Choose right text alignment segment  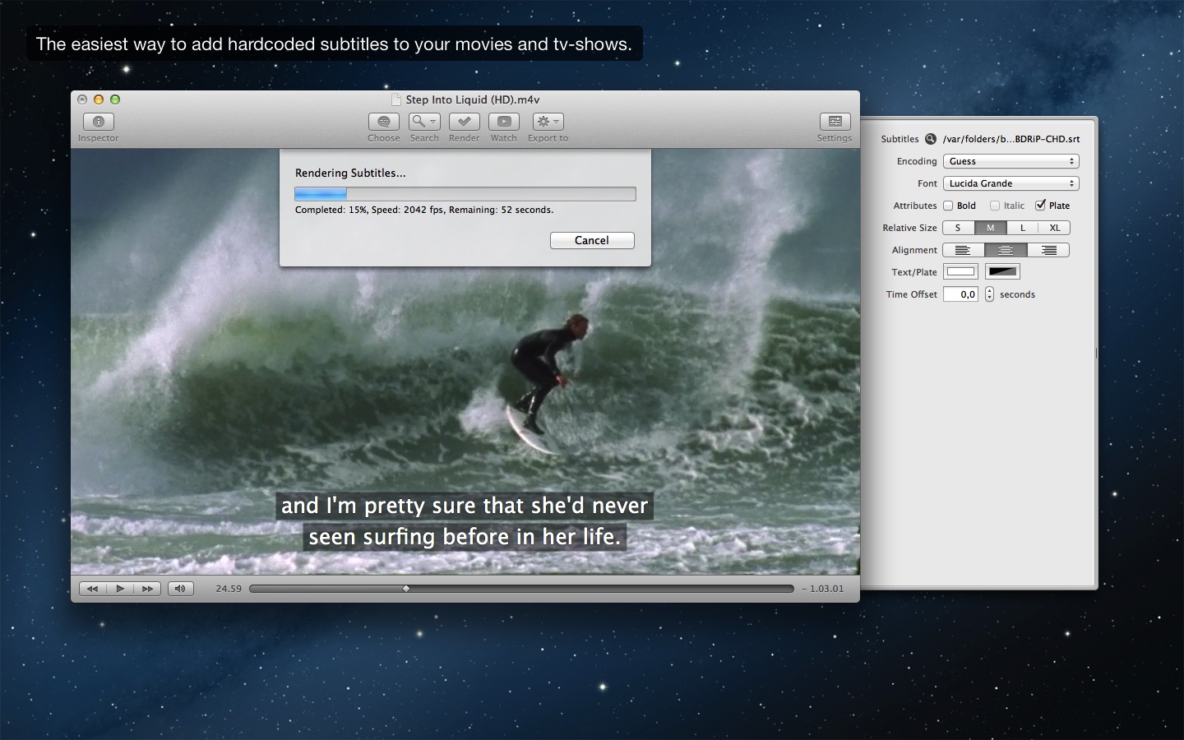pos(1048,250)
